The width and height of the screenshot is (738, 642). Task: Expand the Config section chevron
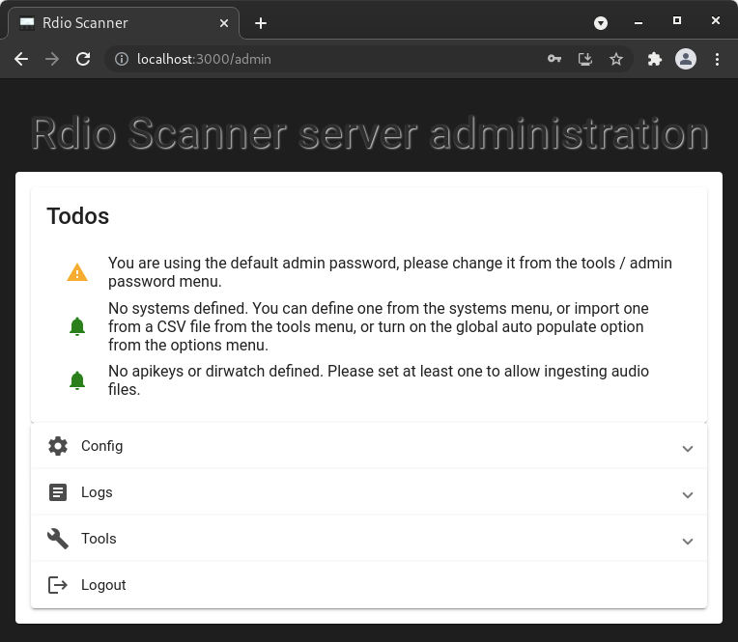(688, 448)
